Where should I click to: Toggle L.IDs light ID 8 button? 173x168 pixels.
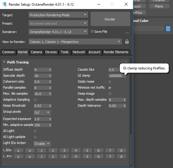point(122,151)
